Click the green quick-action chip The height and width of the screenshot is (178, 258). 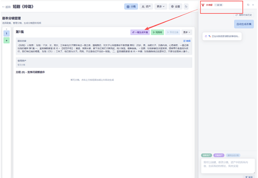206,155
